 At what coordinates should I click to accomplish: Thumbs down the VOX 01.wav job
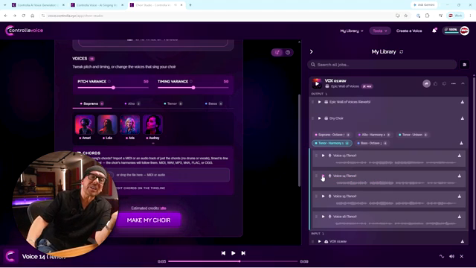click(x=444, y=83)
